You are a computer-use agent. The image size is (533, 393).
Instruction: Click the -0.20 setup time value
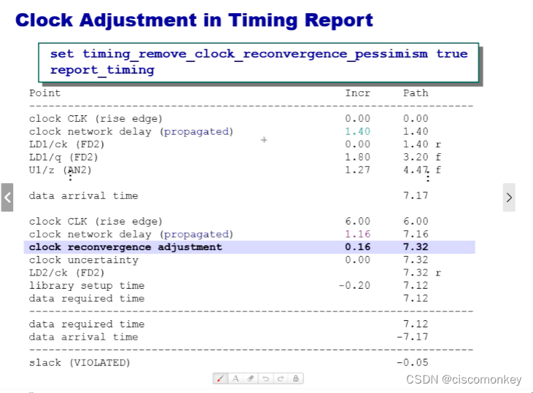pos(354,285)
